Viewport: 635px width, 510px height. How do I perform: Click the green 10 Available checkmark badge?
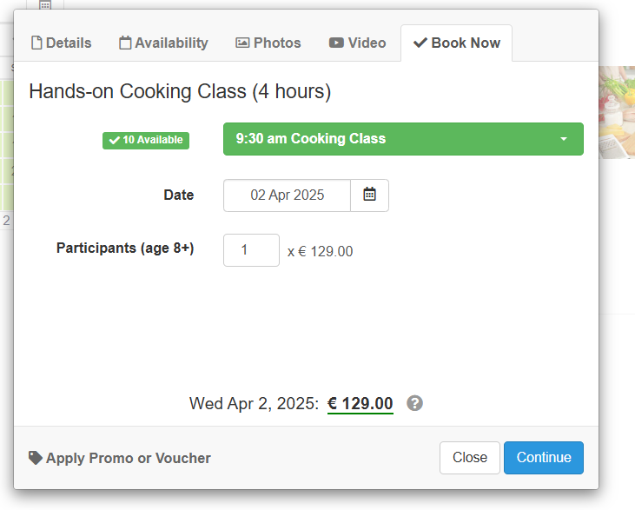145,140
